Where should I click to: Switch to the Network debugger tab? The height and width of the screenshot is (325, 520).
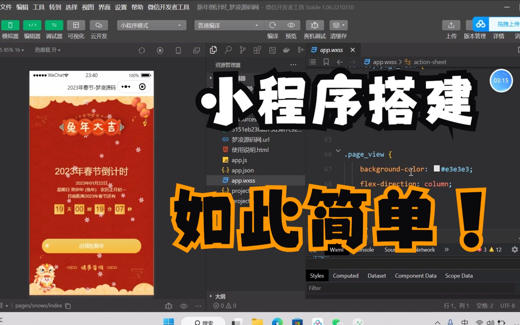coord(425,250)
